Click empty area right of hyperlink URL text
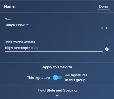The image size is (114, 99). (x=70, y=48)
